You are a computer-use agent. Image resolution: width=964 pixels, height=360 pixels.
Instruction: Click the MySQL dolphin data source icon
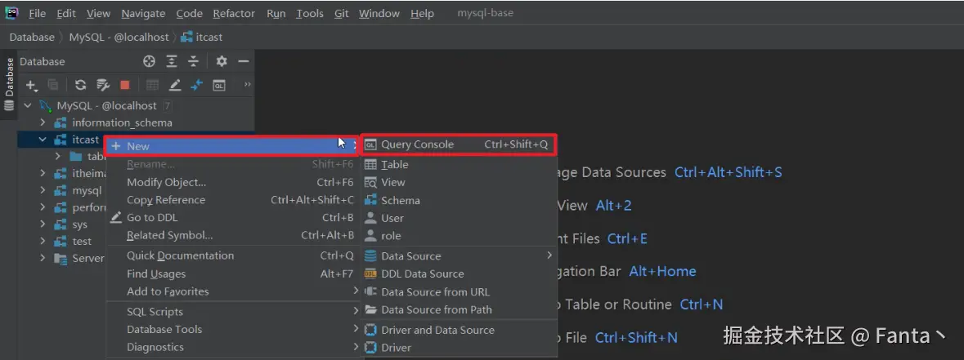[46, 105]
